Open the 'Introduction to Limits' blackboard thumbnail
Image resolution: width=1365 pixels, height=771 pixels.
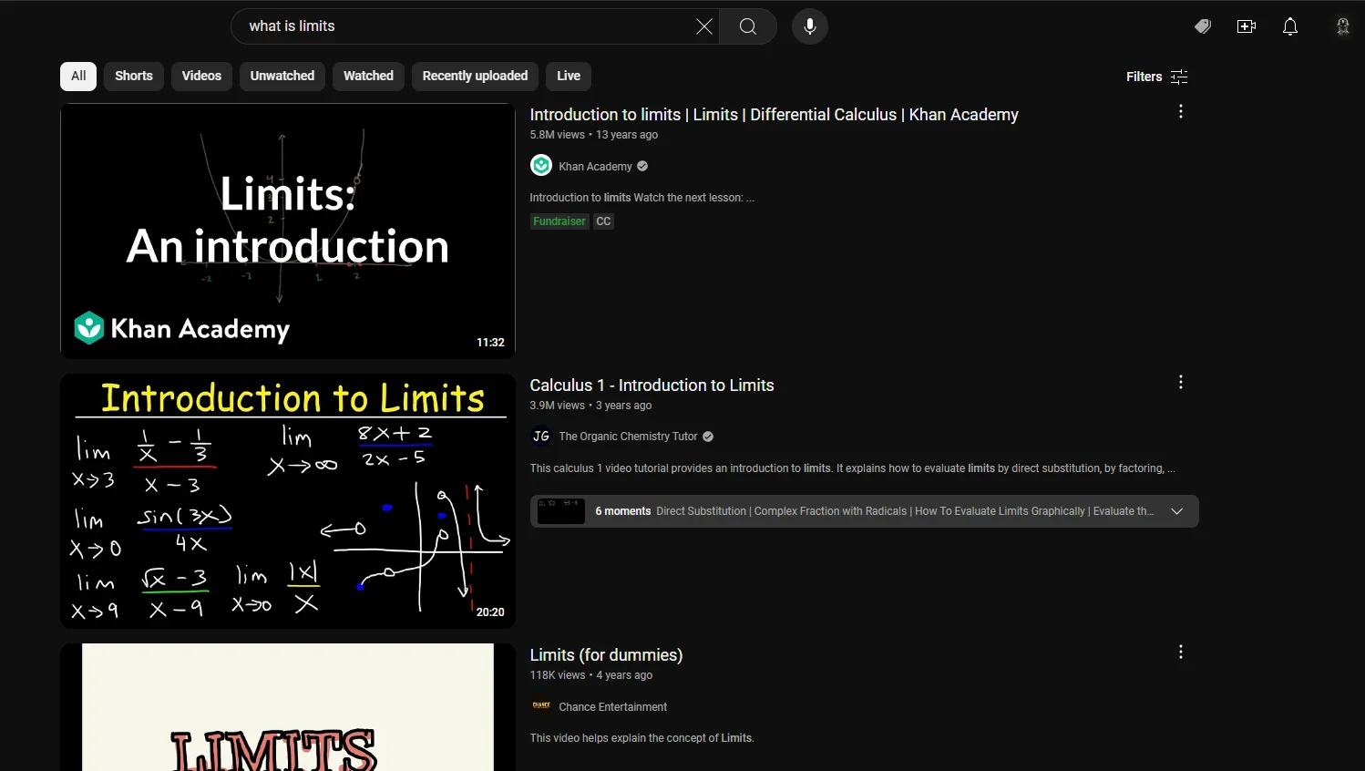[x=288, y=501]
